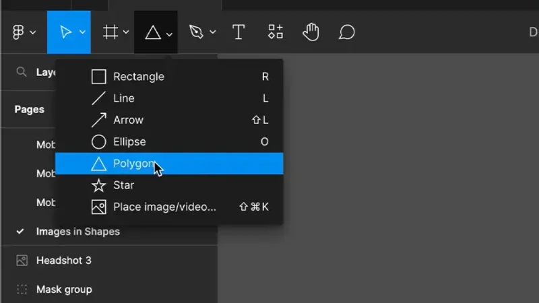Activate the Text tool

(x=239, y=32)
